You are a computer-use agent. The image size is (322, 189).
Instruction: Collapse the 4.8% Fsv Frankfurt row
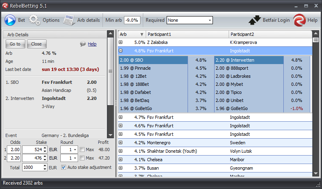(x=120, y=51)
